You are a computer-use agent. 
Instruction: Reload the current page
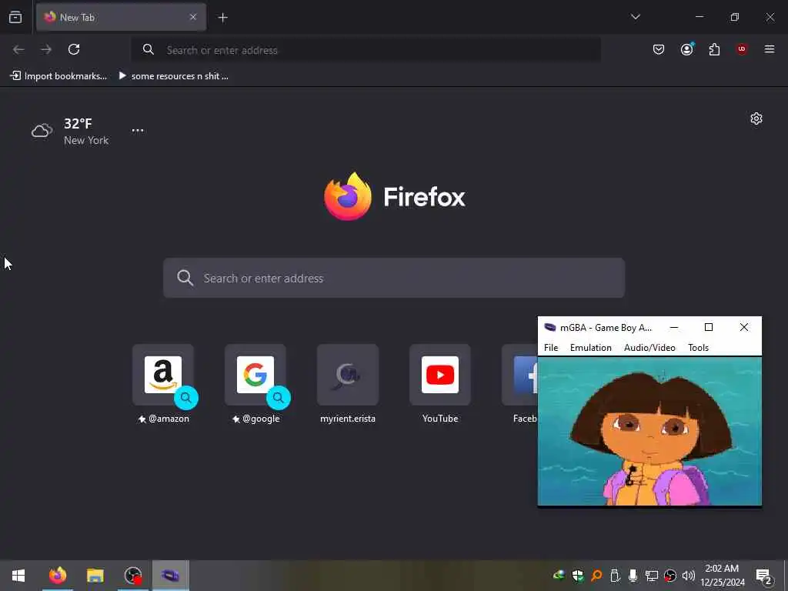(x=74, y=49)
